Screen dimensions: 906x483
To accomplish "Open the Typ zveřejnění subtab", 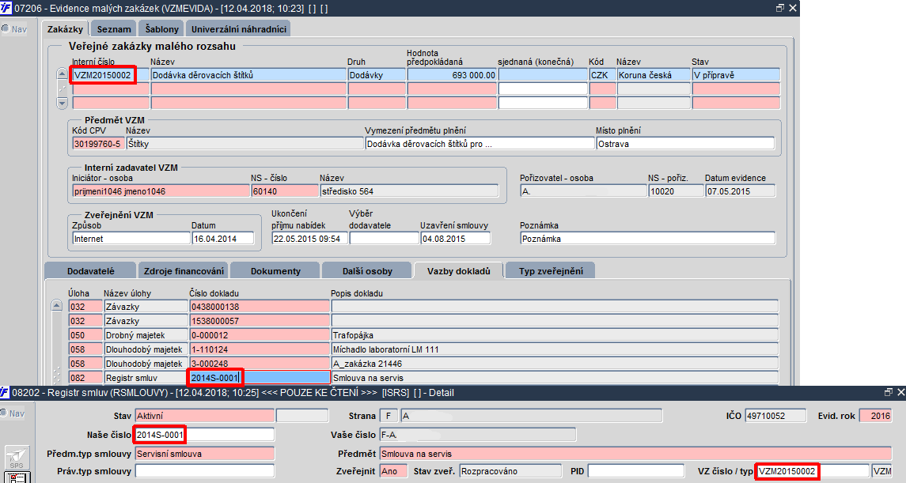I will (551, 270).
